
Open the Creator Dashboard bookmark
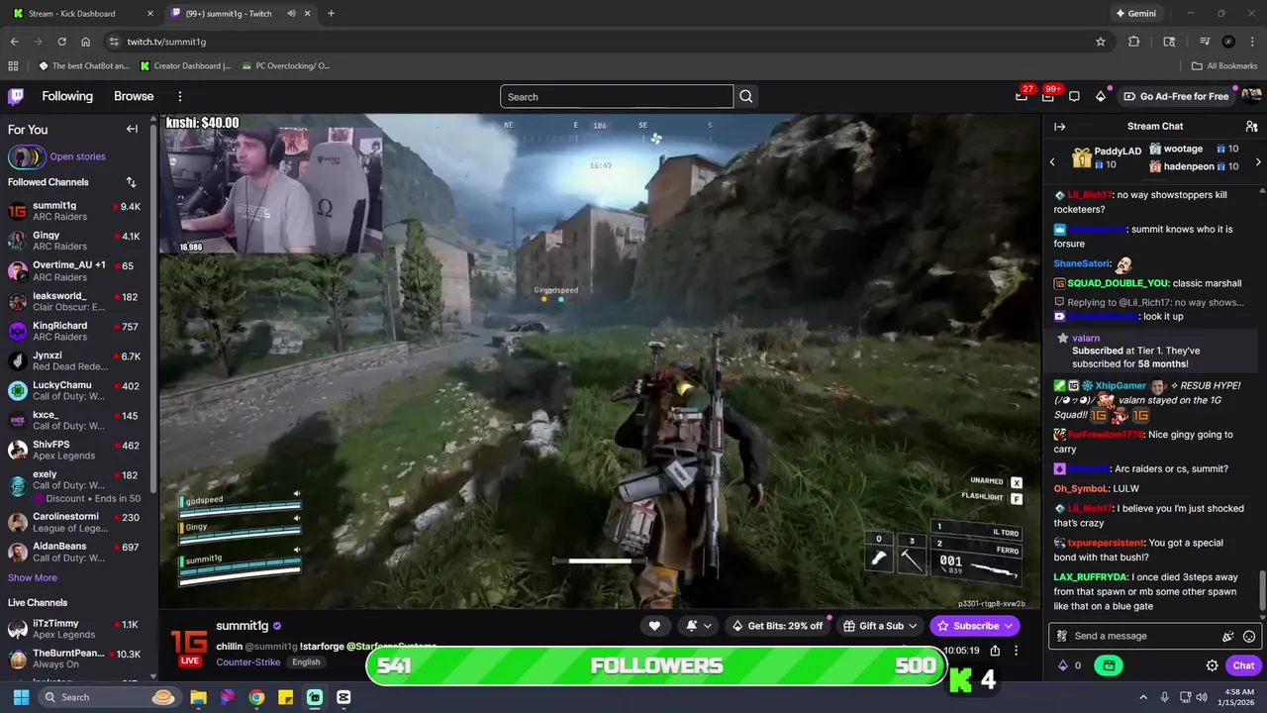186,66
